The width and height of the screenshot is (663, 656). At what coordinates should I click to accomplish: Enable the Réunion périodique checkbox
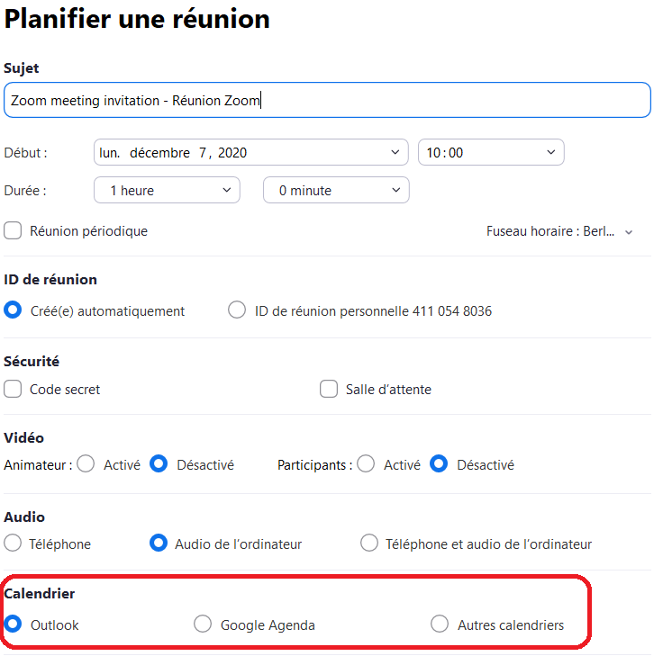[14, 231]
